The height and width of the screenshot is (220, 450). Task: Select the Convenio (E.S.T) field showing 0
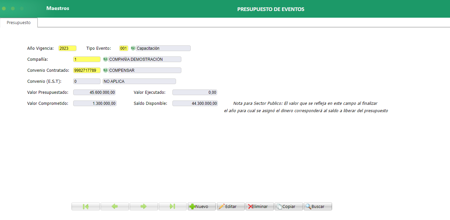coord(87,81)
